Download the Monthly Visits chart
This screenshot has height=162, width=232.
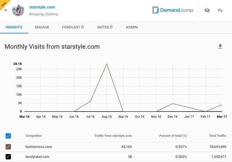pos(220,46)
